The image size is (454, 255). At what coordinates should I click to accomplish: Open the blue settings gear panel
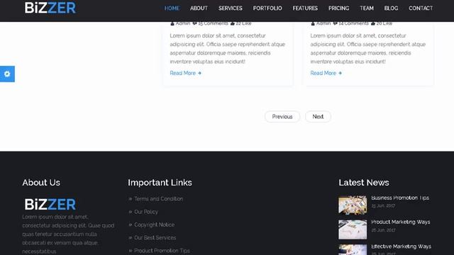click(x=7, y=74)
